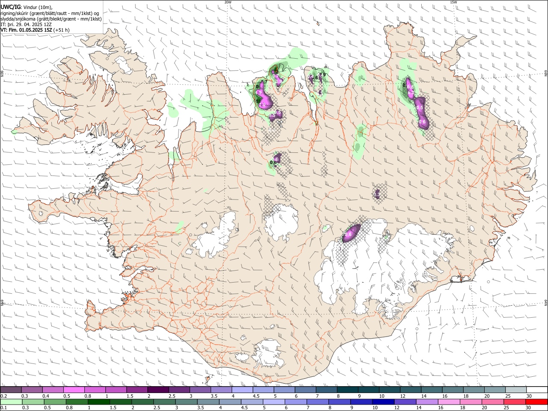Click the pale lavender 4 snow legend swatch

242,390
